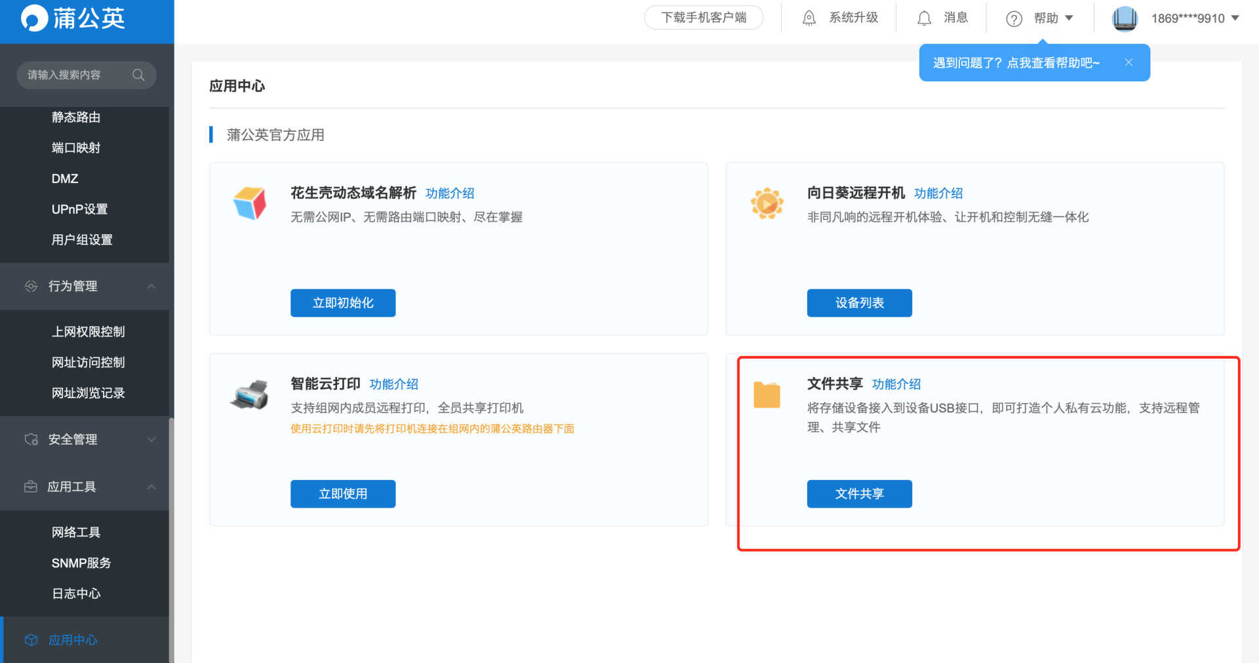Open 功能介绍 link for 智能云打印

(393, 384)
